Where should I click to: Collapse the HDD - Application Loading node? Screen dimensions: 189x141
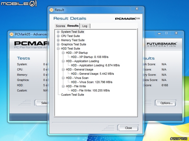point(63,61)
